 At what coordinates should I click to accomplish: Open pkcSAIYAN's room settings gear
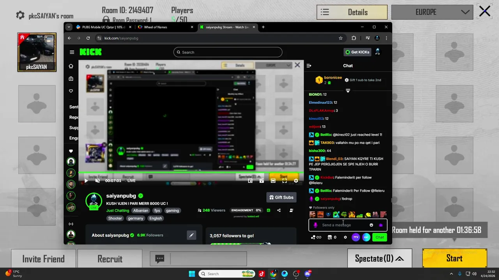(x=20, y=16)
